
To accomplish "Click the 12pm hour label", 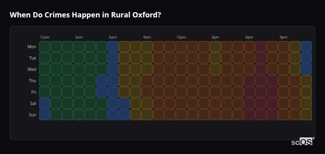I will tap(181, 37).
